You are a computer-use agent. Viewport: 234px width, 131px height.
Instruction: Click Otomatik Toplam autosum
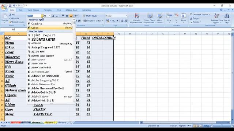(x=200, y=15)
